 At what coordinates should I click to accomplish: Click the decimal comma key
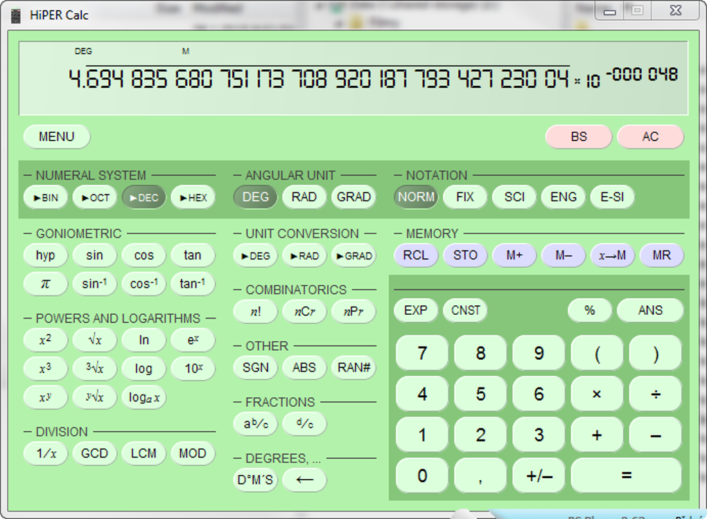(480, 476)
